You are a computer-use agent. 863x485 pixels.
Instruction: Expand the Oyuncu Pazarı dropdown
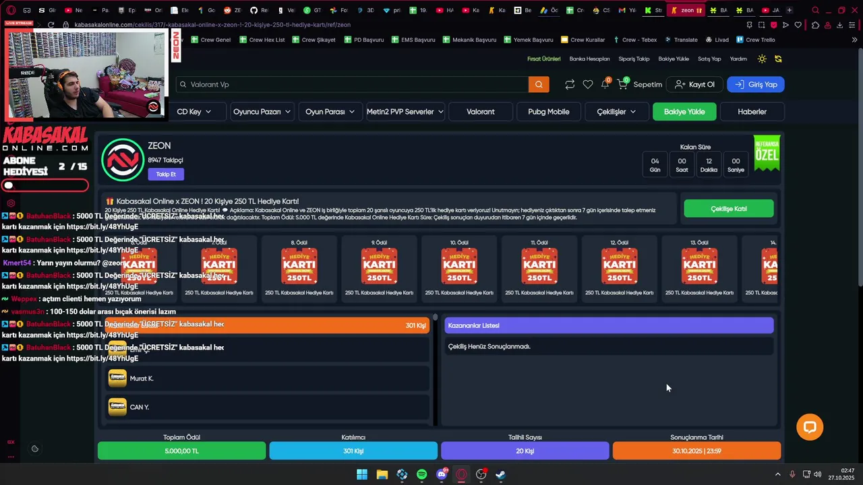[262, 112]
